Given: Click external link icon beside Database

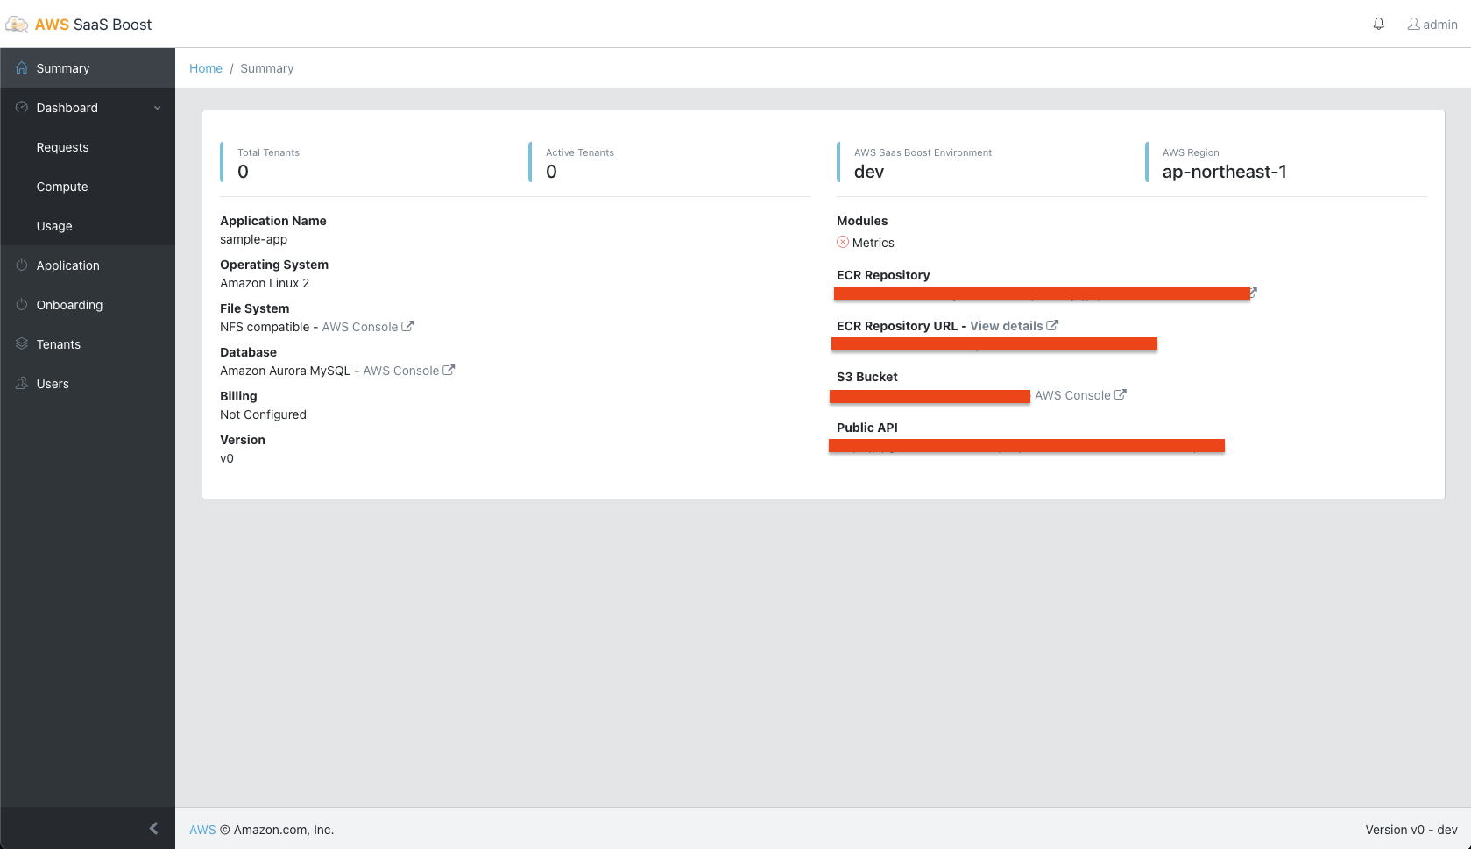Looking at the screenshot, I should 449,370.
